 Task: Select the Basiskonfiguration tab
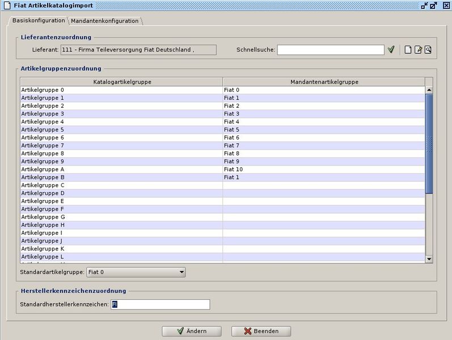(39, 20)
